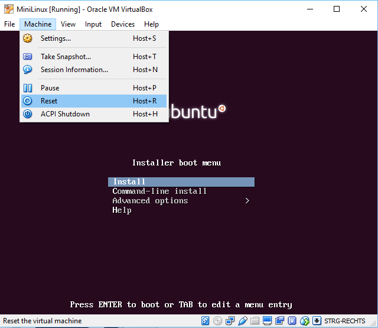This screenshot has width=378, height=328.
Task: Click the keyboard capture arrow icon
Action: pyautogui.click(x=317, y=321)
